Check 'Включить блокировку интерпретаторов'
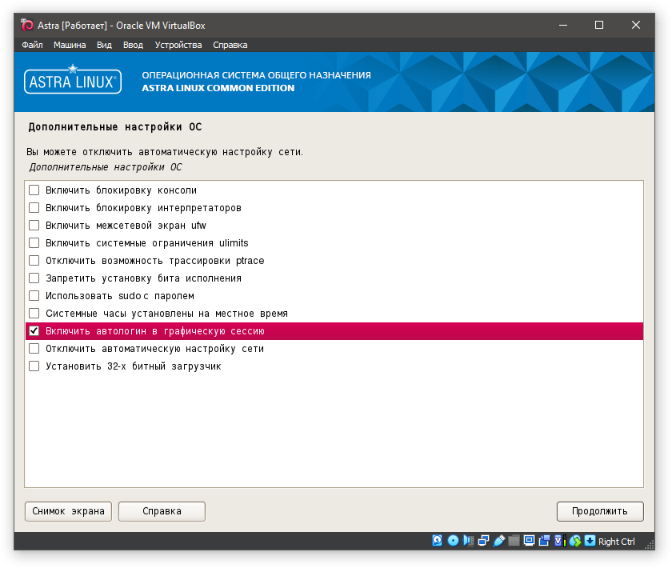 (34, 207)
